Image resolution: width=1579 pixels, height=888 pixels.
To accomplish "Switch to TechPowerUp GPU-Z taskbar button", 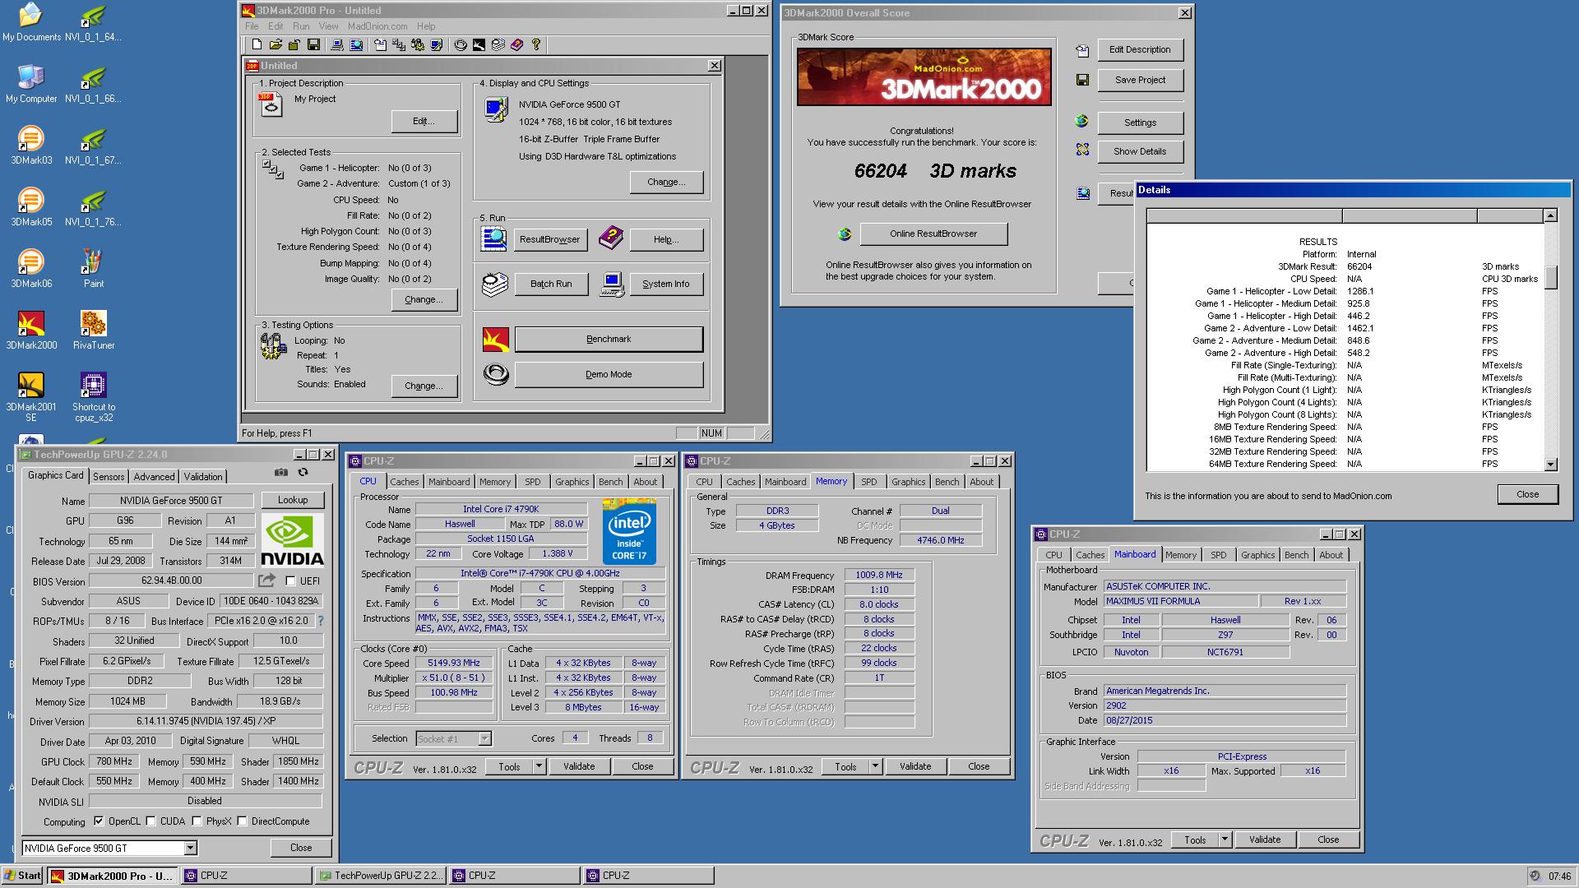I will coord(381,876).
